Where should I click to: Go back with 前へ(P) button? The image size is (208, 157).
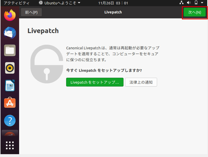pos(32,12)
